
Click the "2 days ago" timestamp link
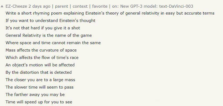[39, 6]
